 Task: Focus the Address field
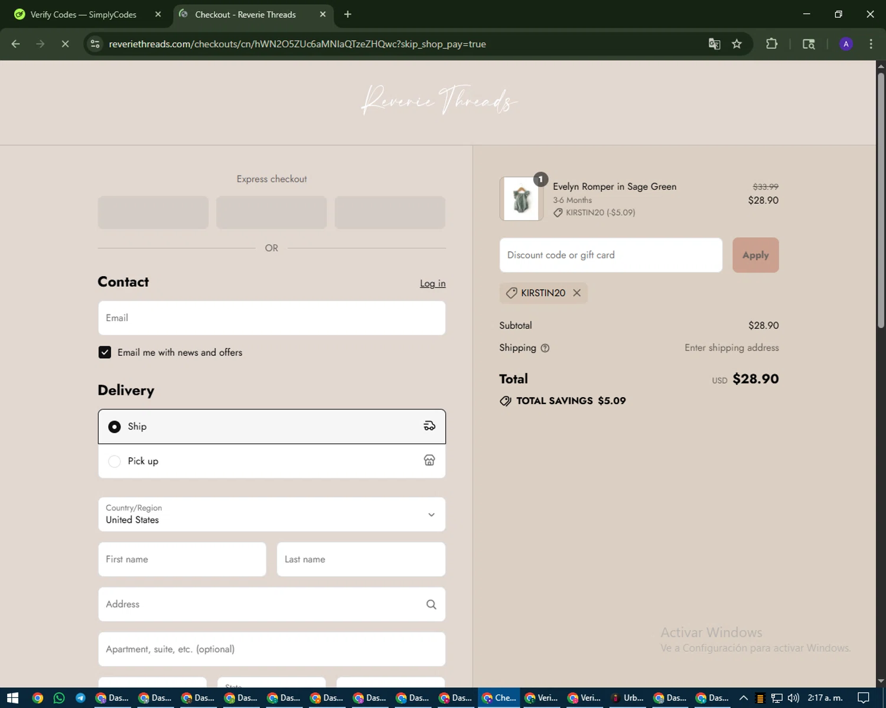coord(272,604)
